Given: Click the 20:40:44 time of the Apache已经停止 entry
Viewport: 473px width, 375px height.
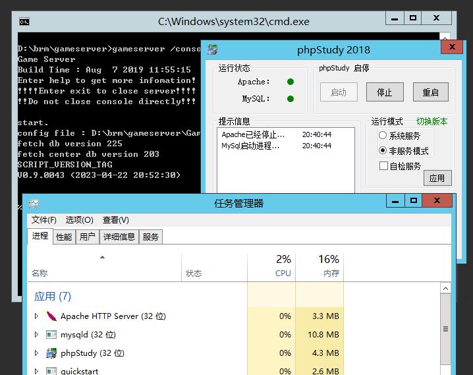Looking at the screenshot, I should tap(317, 134).
